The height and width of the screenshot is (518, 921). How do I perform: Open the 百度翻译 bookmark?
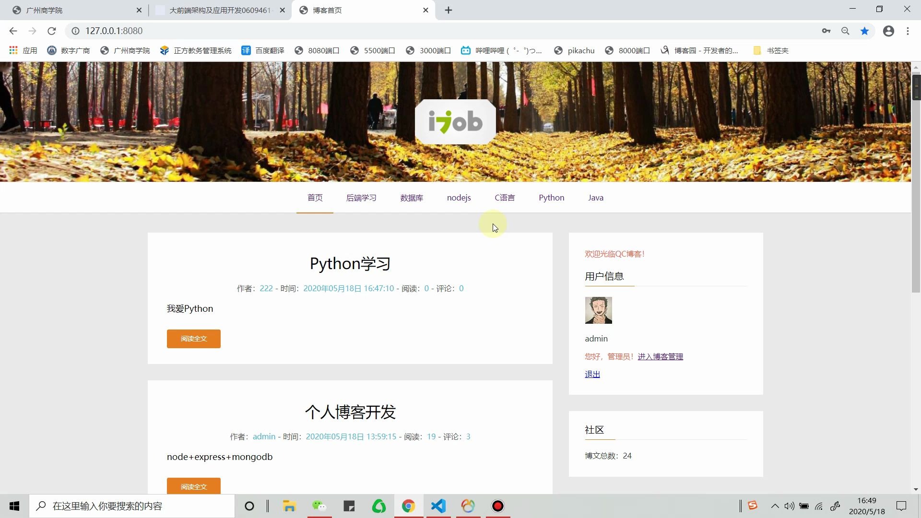click(x=262, y=50)
